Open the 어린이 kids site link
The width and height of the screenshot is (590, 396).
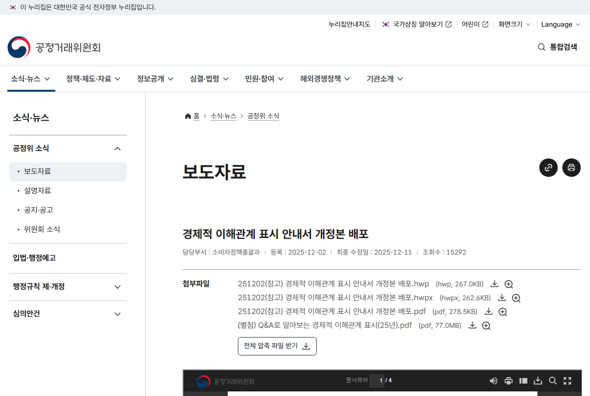click(x=475, y=24)
